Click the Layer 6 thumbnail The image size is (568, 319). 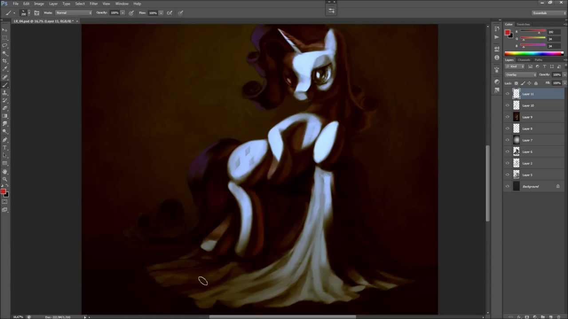click(516, 152)
